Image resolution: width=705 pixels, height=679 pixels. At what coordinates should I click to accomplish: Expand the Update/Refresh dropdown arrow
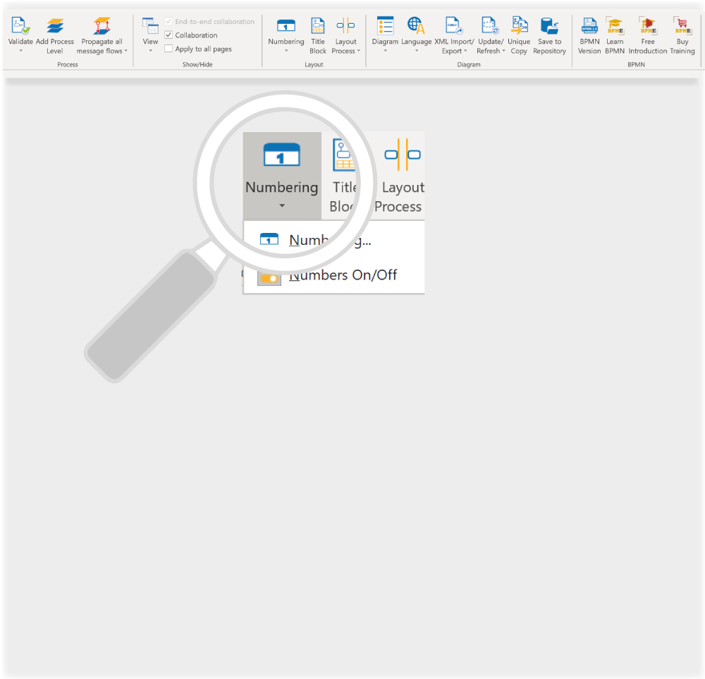tap(503, 51)
